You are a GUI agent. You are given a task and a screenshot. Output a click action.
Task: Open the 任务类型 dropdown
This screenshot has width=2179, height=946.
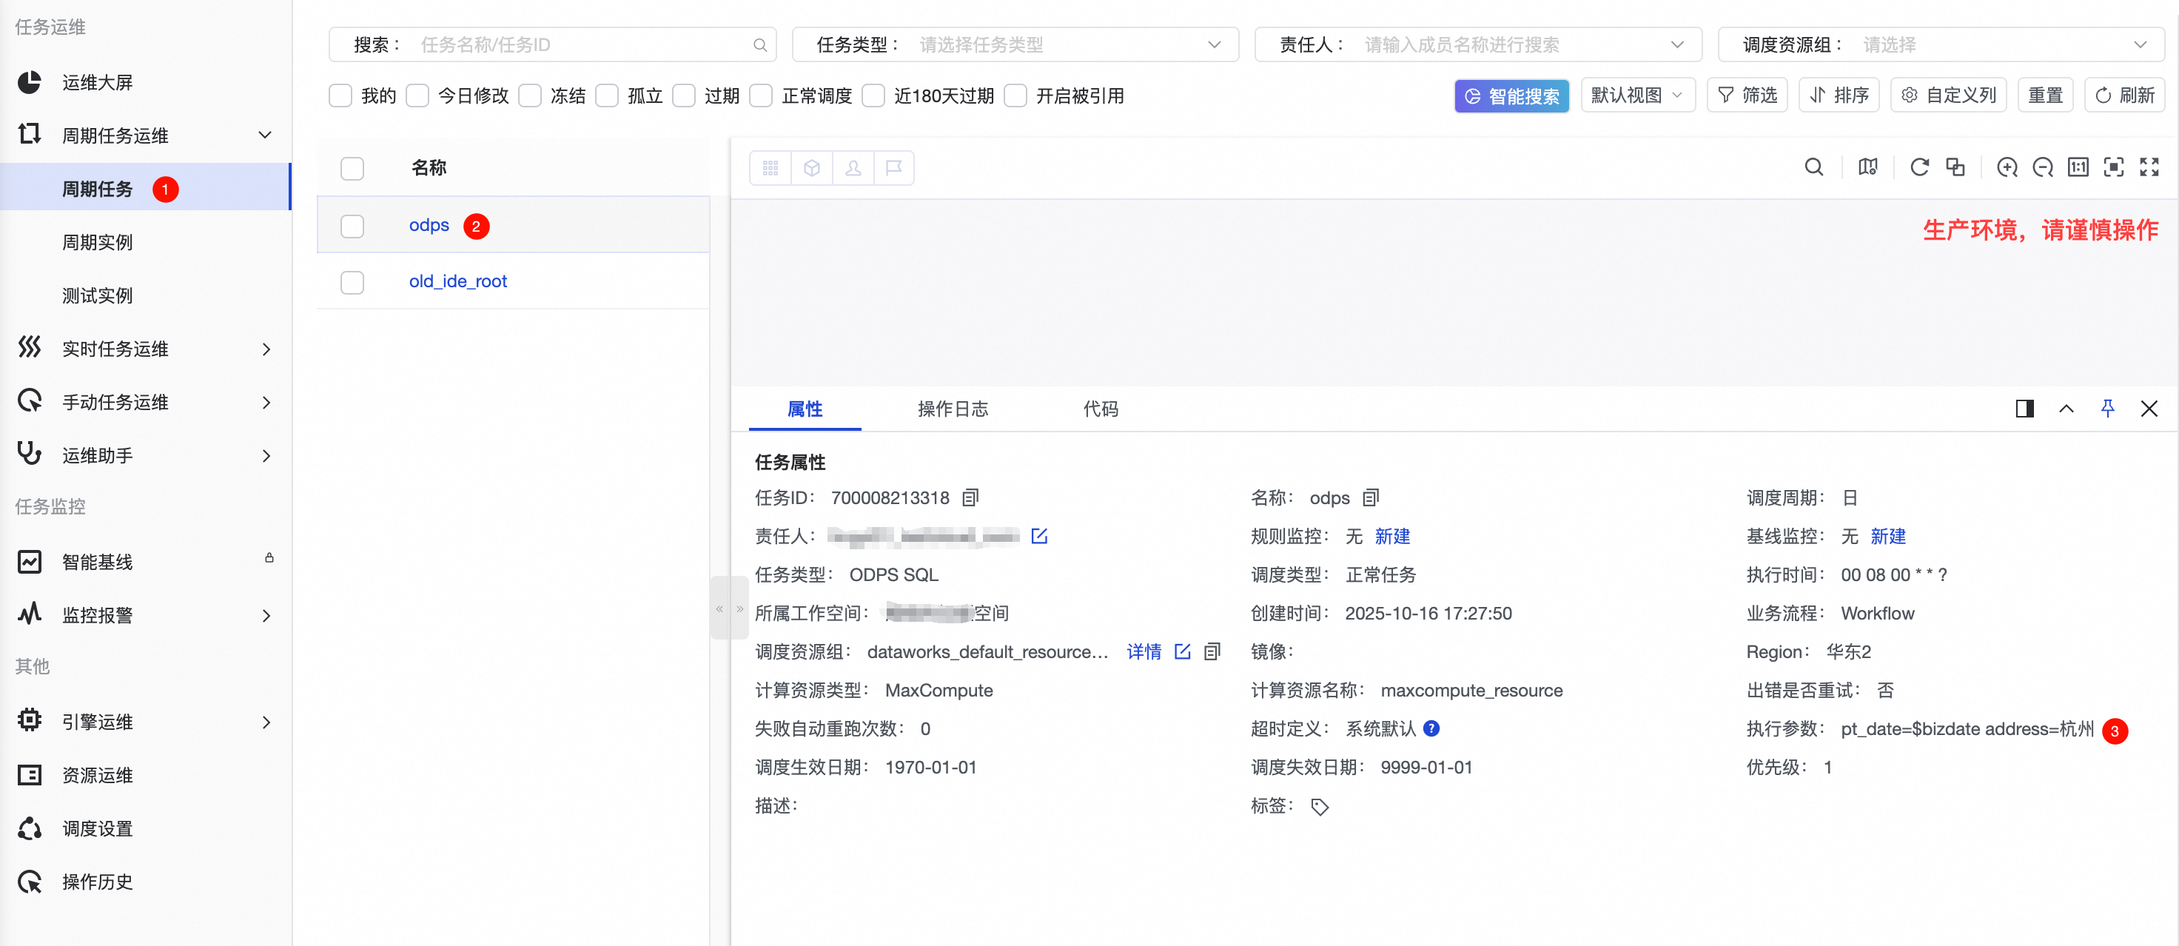tap(1015, 45)
